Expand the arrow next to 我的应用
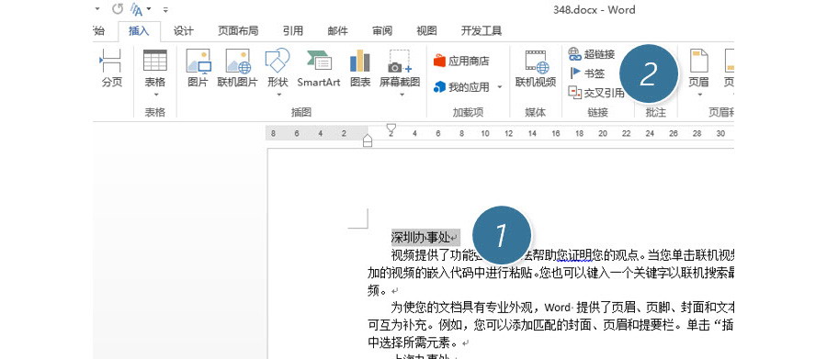Image resolution: width=827 pixels, height=359 pixels. 500,87
